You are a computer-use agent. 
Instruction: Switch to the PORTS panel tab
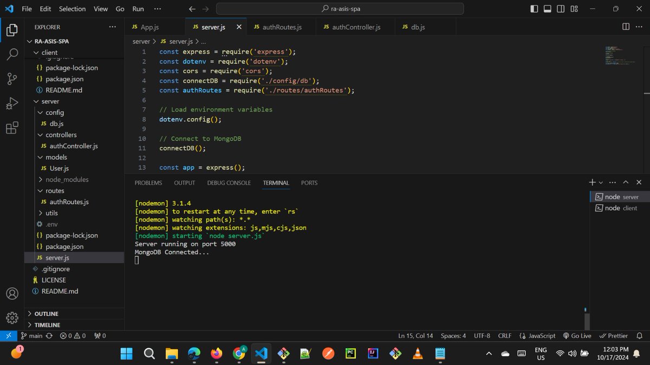pos(309,183)
